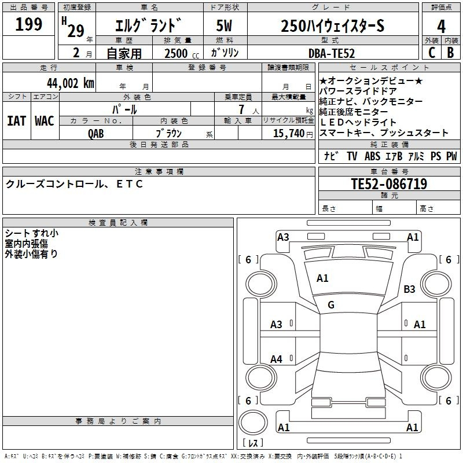This screenshot has height=463, width=463.
Task: Click the grade 250ハイウェイスターS
Action: tap(332, 25)
